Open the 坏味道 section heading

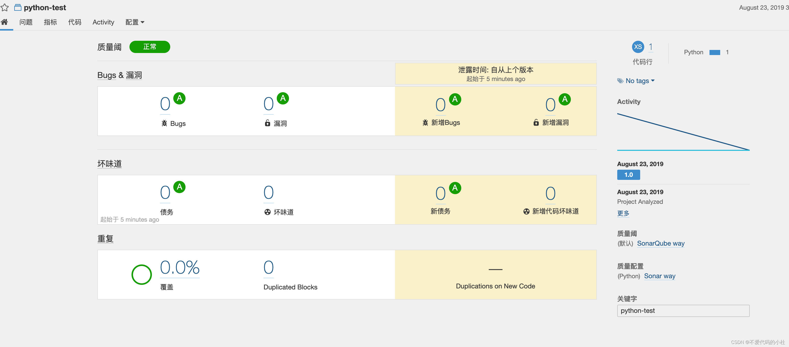pos(109,164)
